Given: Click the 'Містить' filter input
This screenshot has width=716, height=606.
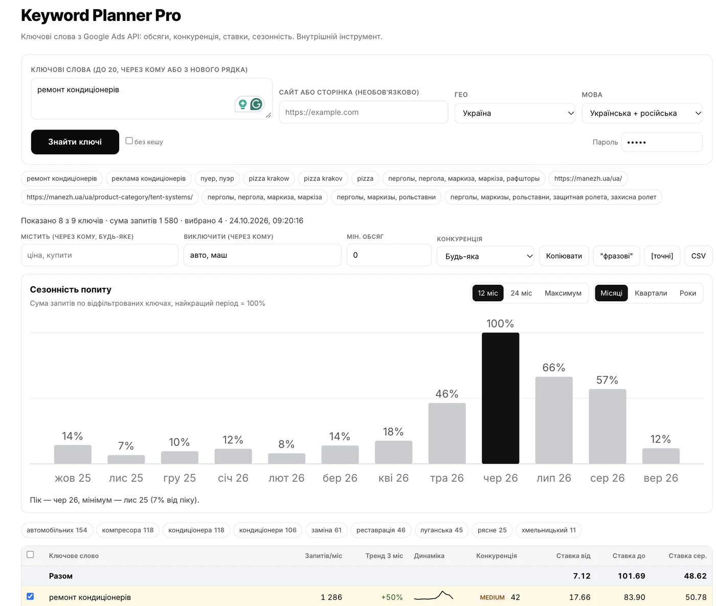Looking at the screenshot, I should click(100, 255).
